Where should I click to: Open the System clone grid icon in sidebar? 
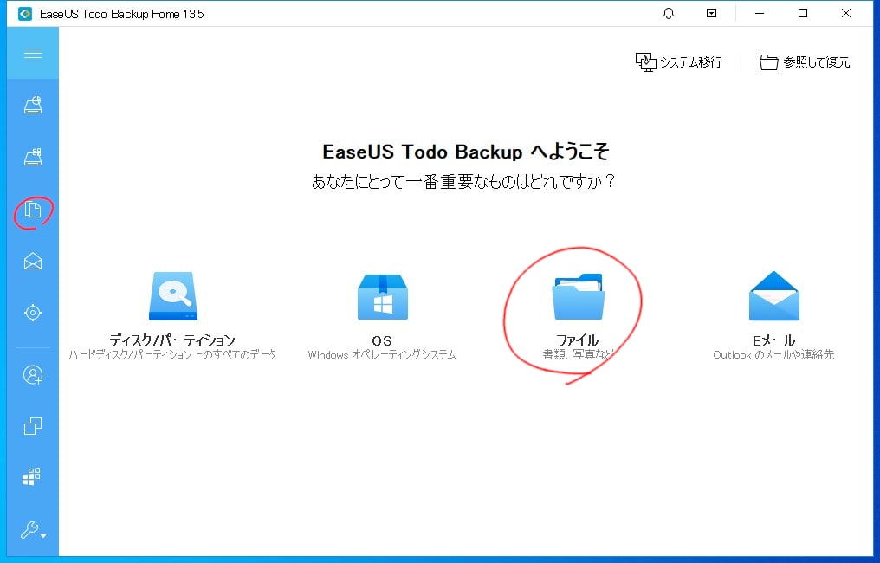click(x=31, y=476)
